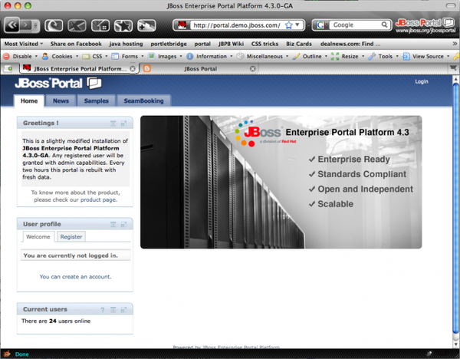Bookmark this page with the star icon
Screen dimensions: 460x359
coord(289,25)
